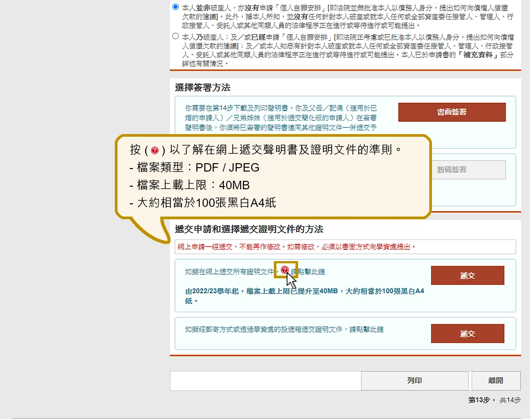Select the "本人並非破產人" radio button

(x=176, y=7)
